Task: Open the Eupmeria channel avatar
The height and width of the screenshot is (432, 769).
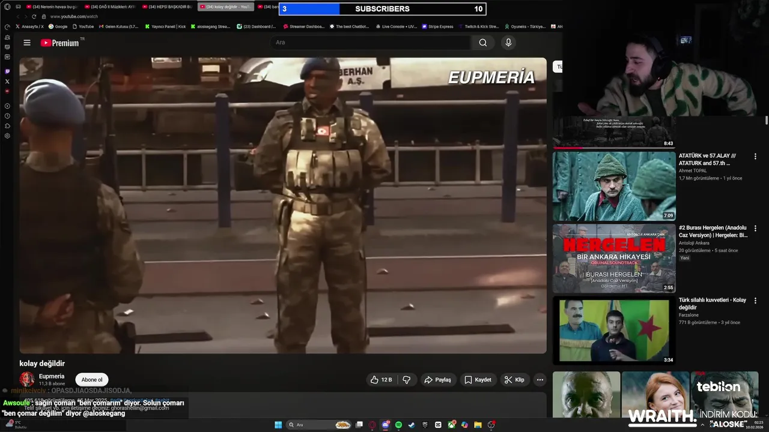Action: tap(27, 379)
